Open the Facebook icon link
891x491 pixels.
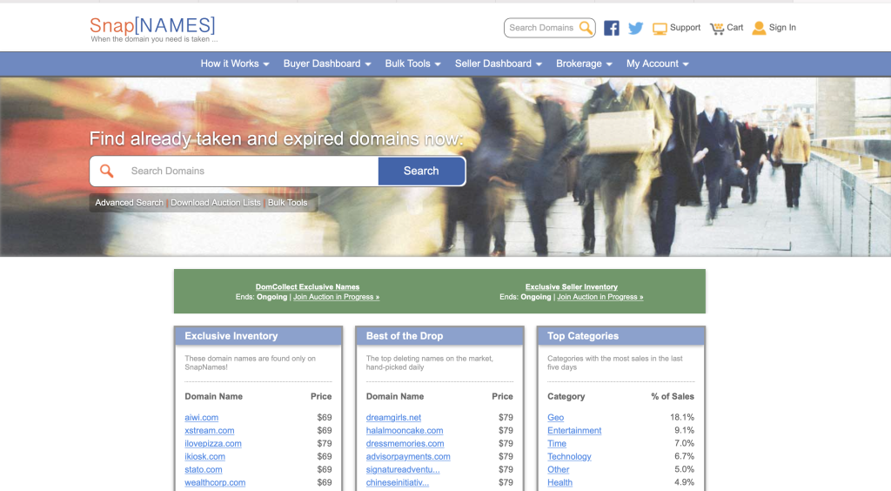coord(612,28)
